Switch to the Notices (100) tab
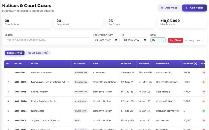The width and height of the screenshot is (209, 130). coord(15,53)
